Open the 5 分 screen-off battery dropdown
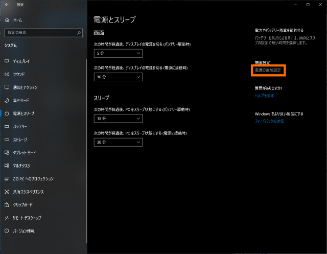Viewport: 327px width, 254px height. click(118, 53)
